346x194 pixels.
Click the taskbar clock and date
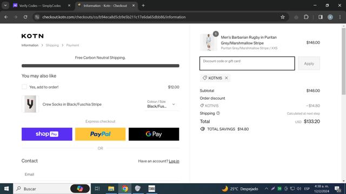coord(322,189)
